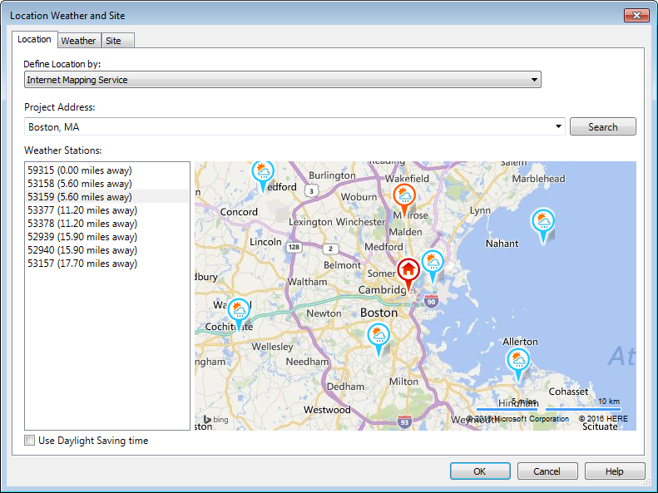Select the orange weather station pin near Melrose
This screenshot has width=658, height=493.
(x=404, y=200)
